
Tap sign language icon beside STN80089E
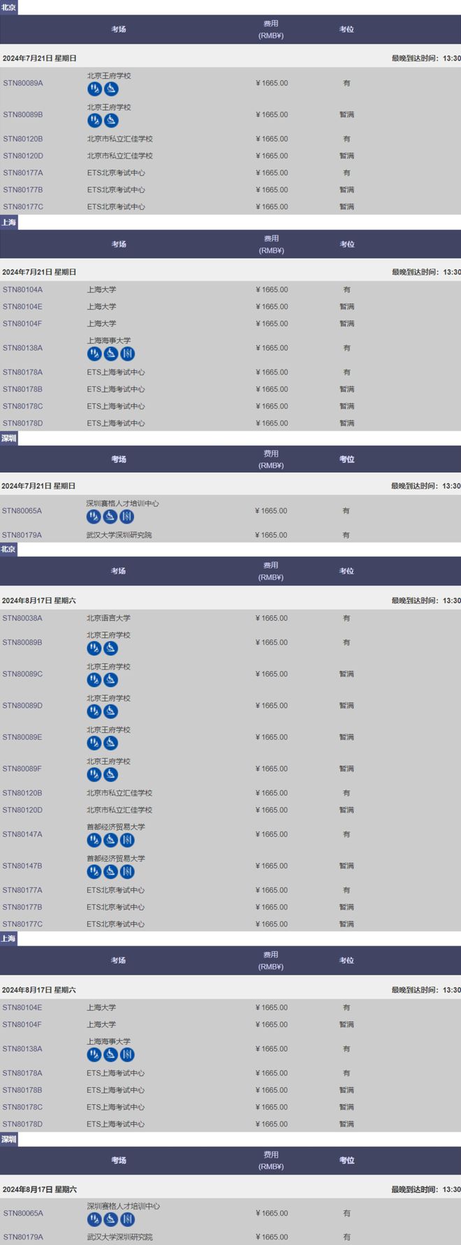pyautogui.click(x=94, y=742)
